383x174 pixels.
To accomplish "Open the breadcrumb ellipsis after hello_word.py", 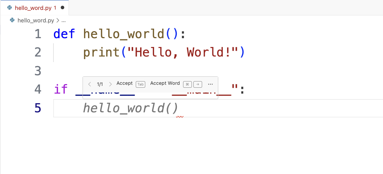I will coord(63,21).
